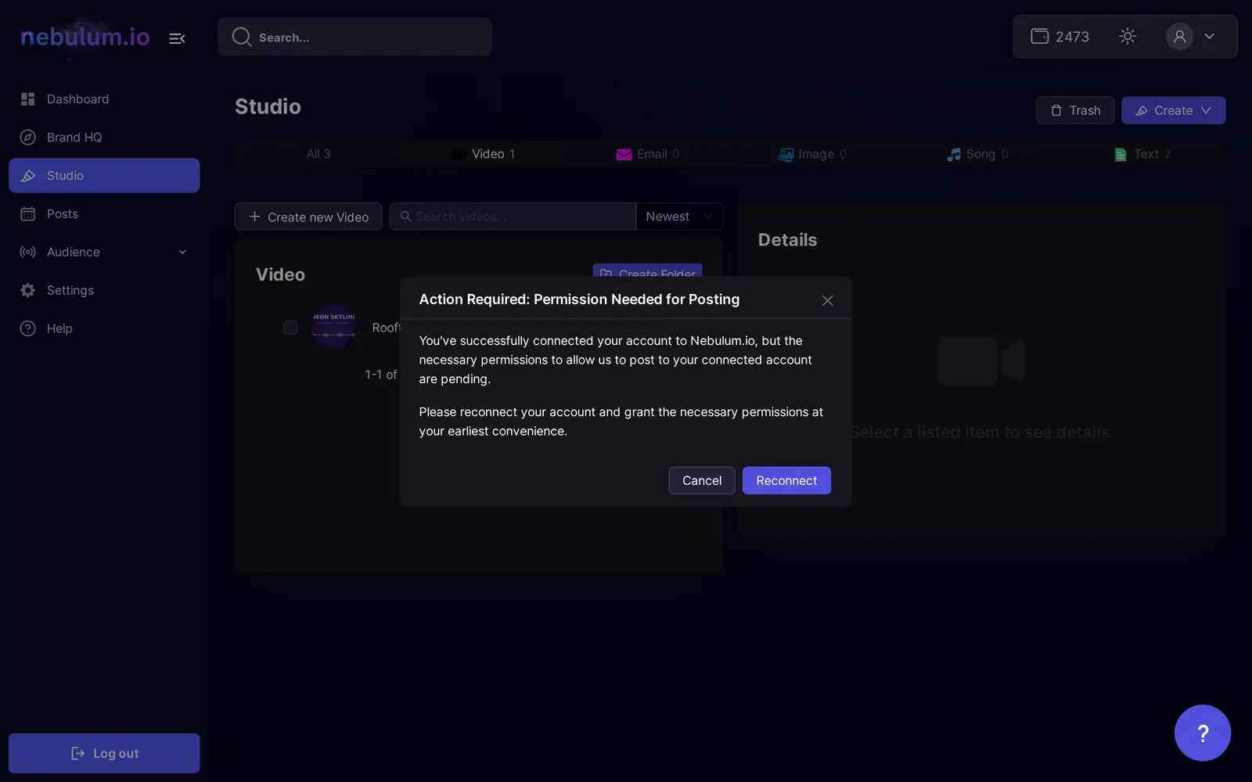
Task: Click the Create new Video button
Action: (308, 217)
